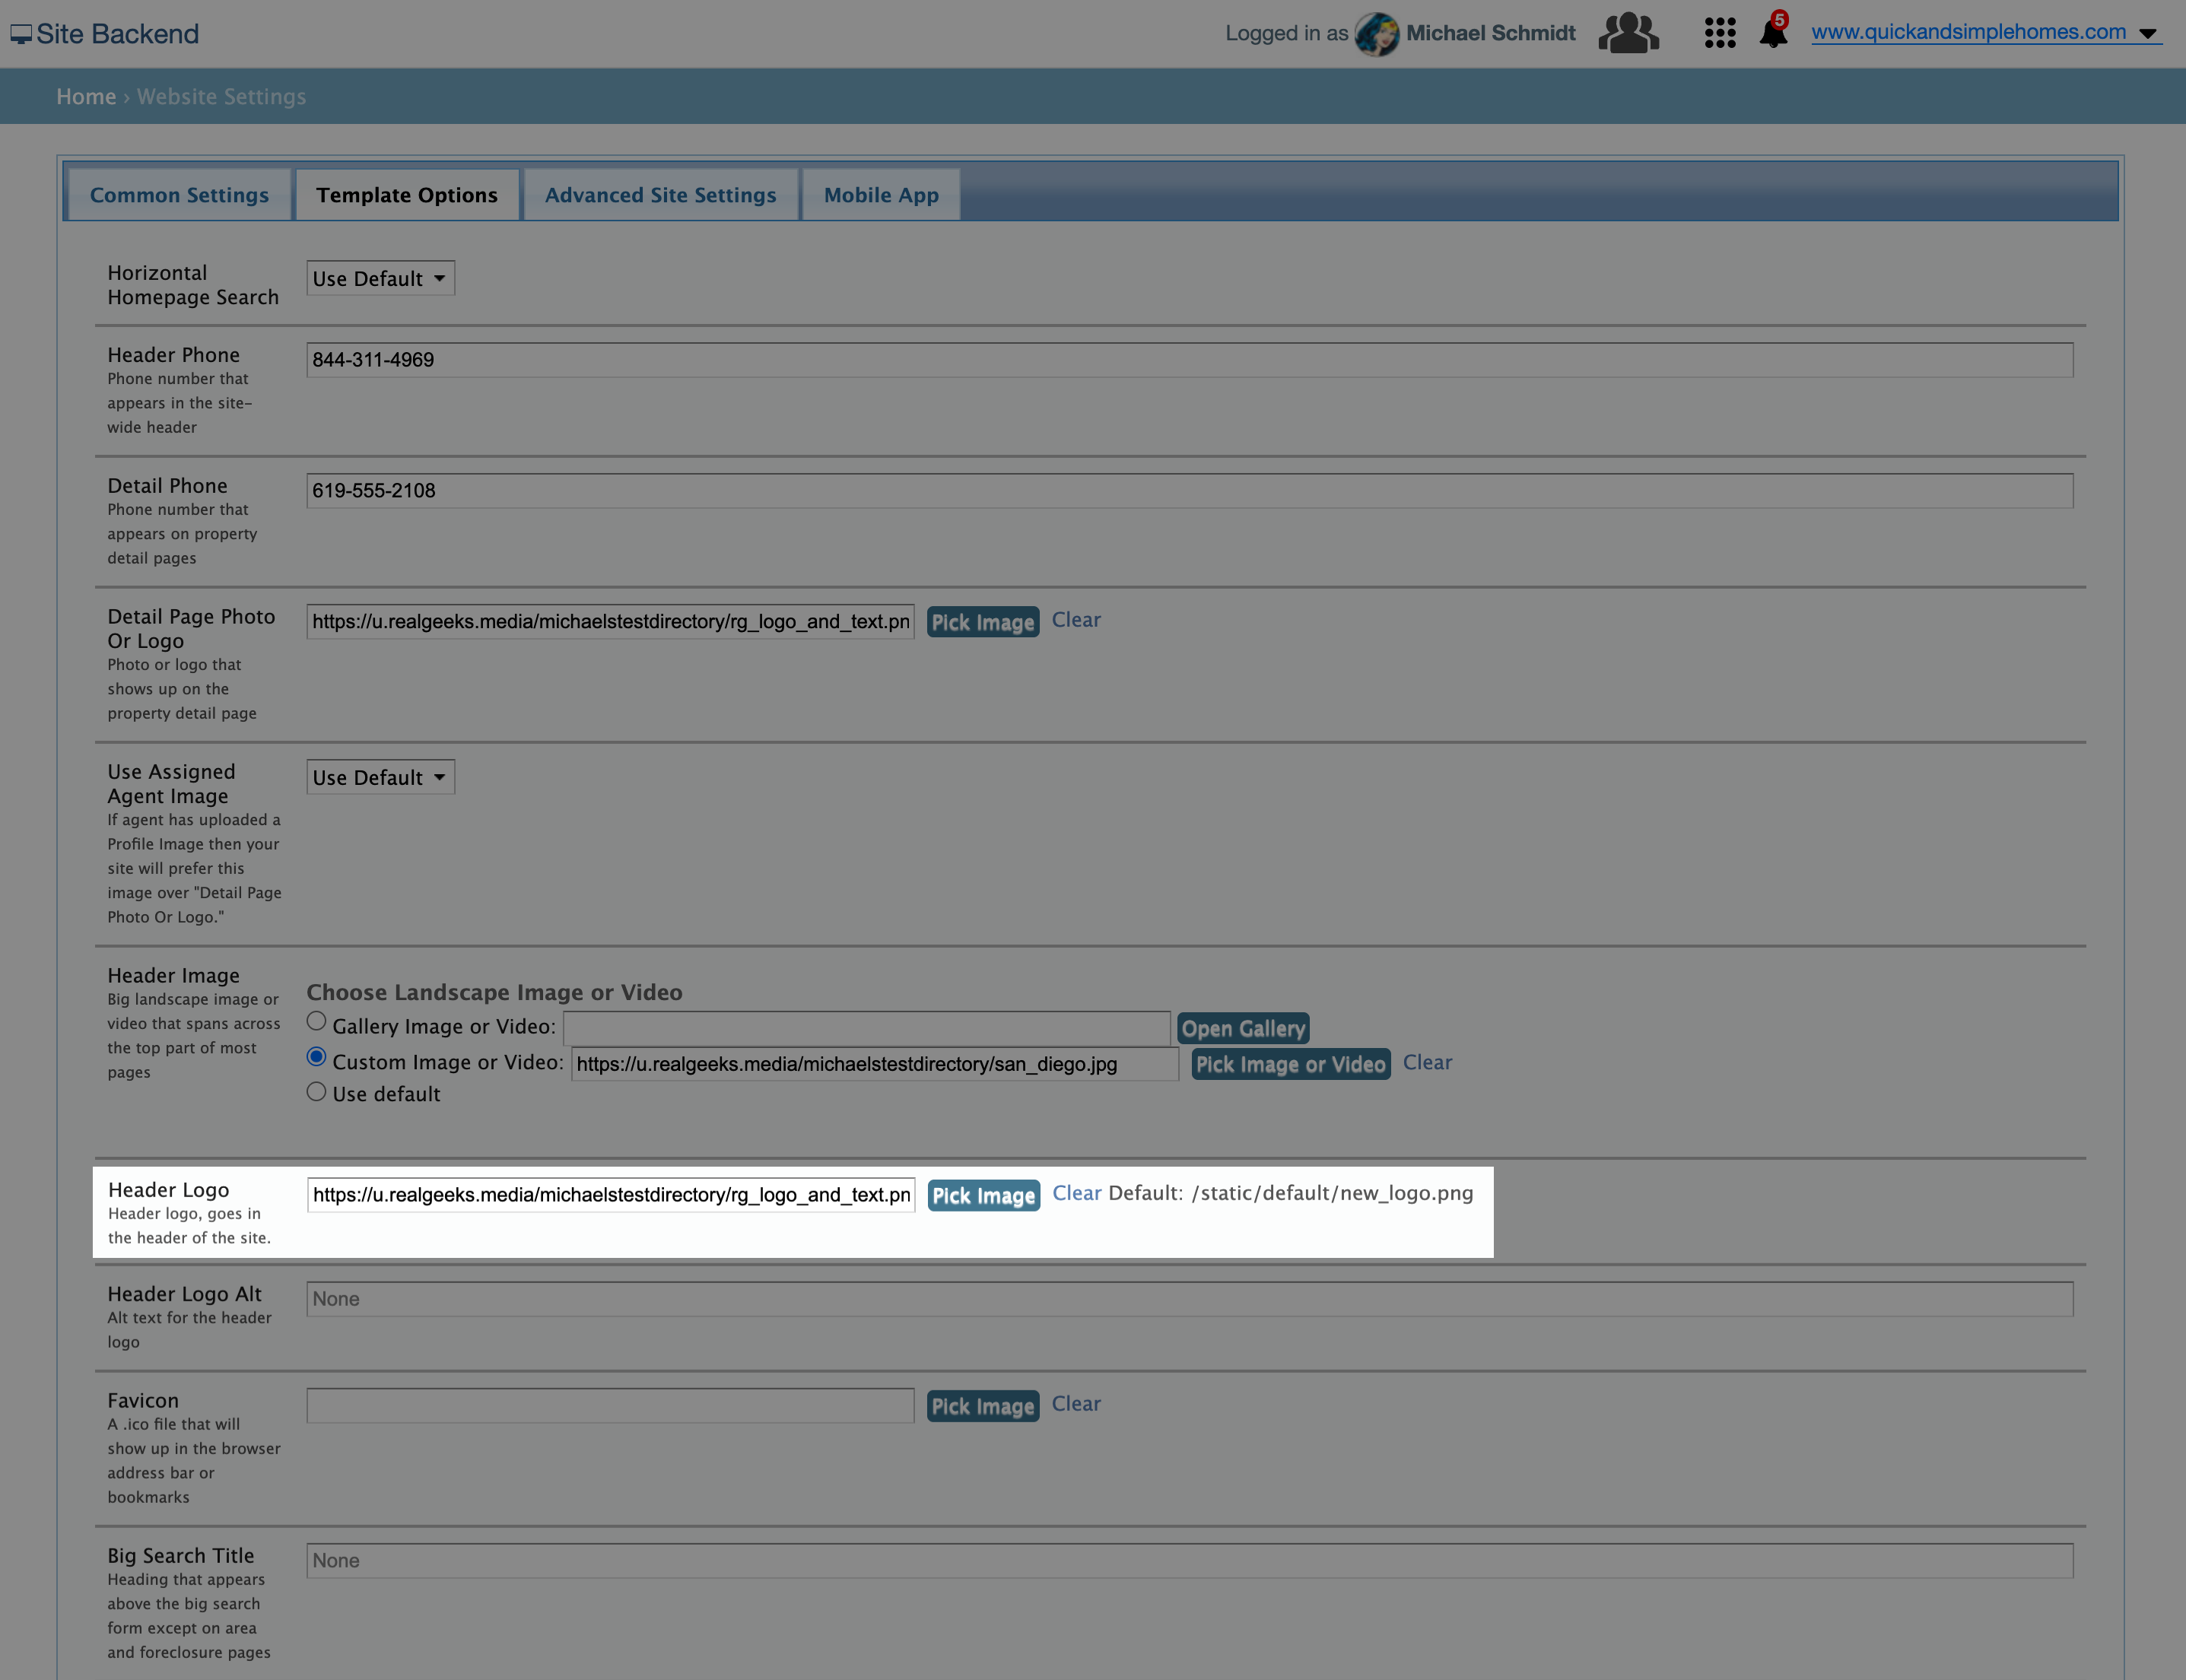Open the Mobile App tab

[x=881, y=195]
